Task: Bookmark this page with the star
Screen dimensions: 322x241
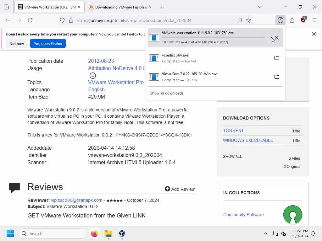Action: [x=248, y=20]
